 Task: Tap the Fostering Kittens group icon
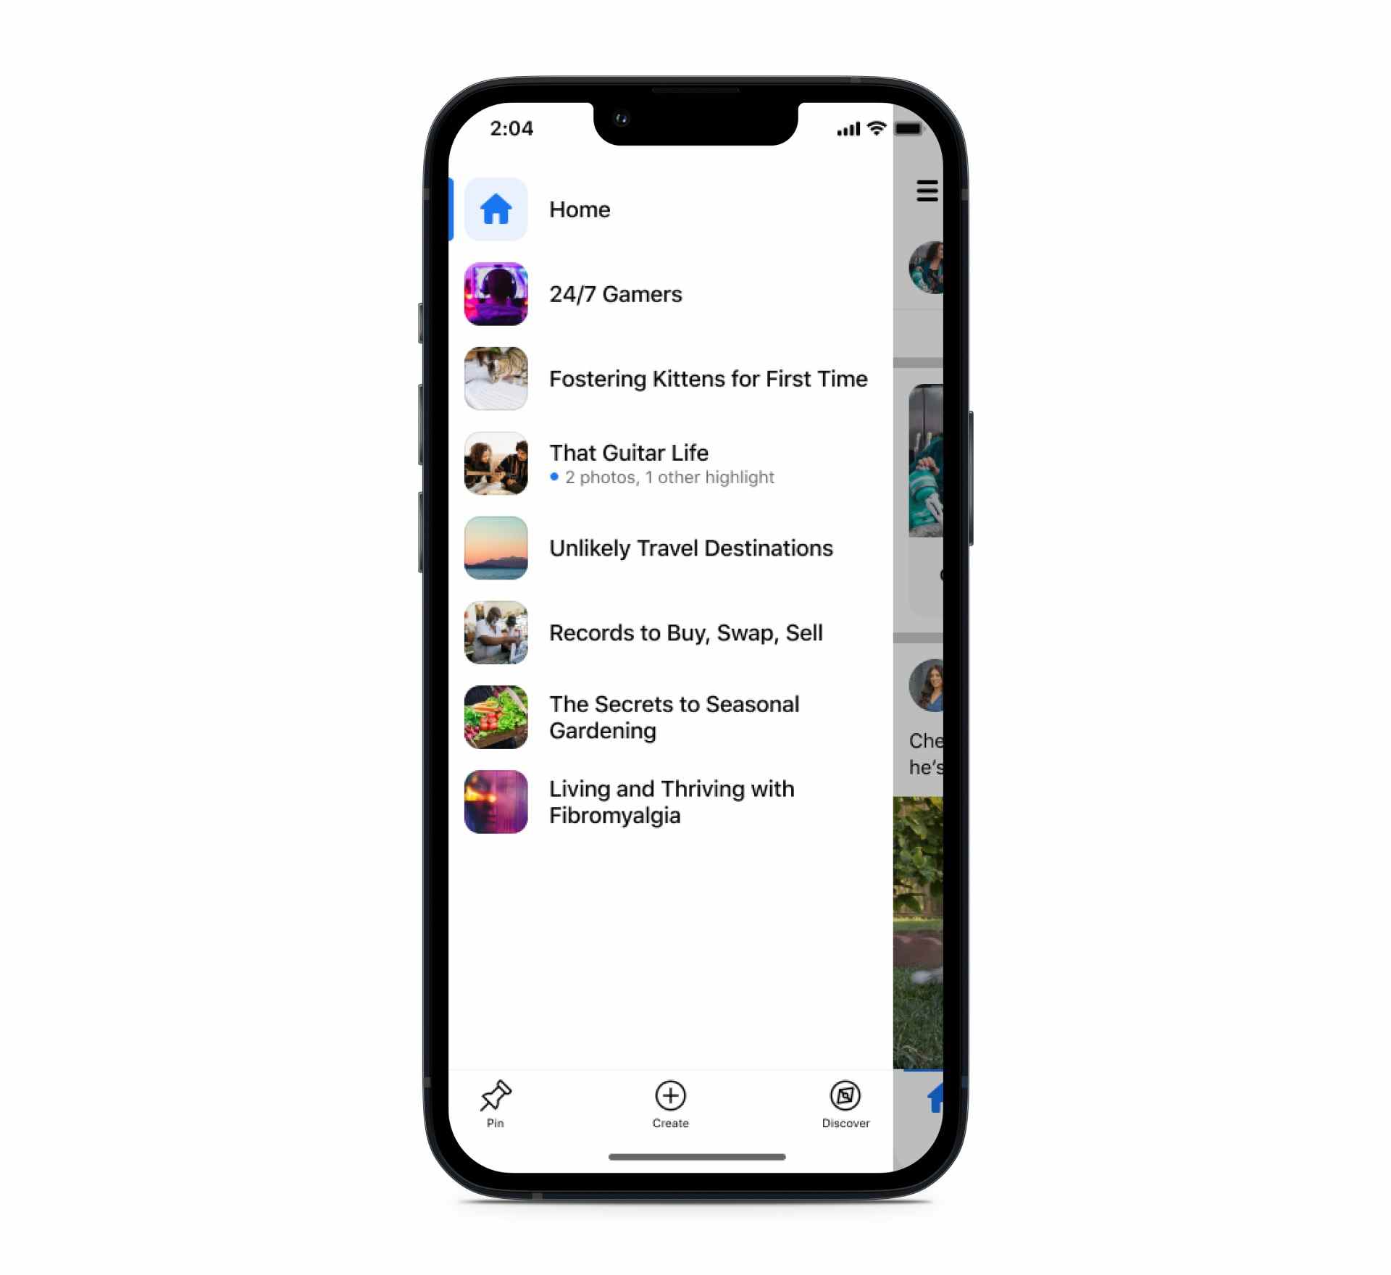pos(494,378)
